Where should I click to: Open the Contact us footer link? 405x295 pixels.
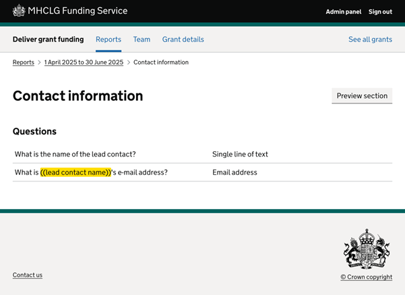28,275
